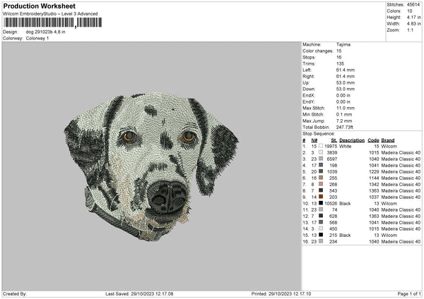
Task: Choose the black swatch in stop 15
Action: coord(320,234)
